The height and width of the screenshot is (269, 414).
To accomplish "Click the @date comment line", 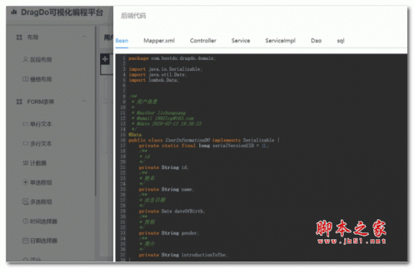I will pyautogui.click(x=166, y=123).
